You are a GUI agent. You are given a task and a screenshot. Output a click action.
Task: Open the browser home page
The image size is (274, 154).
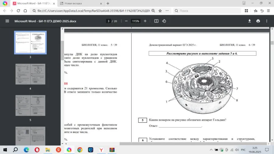point(25,11)
